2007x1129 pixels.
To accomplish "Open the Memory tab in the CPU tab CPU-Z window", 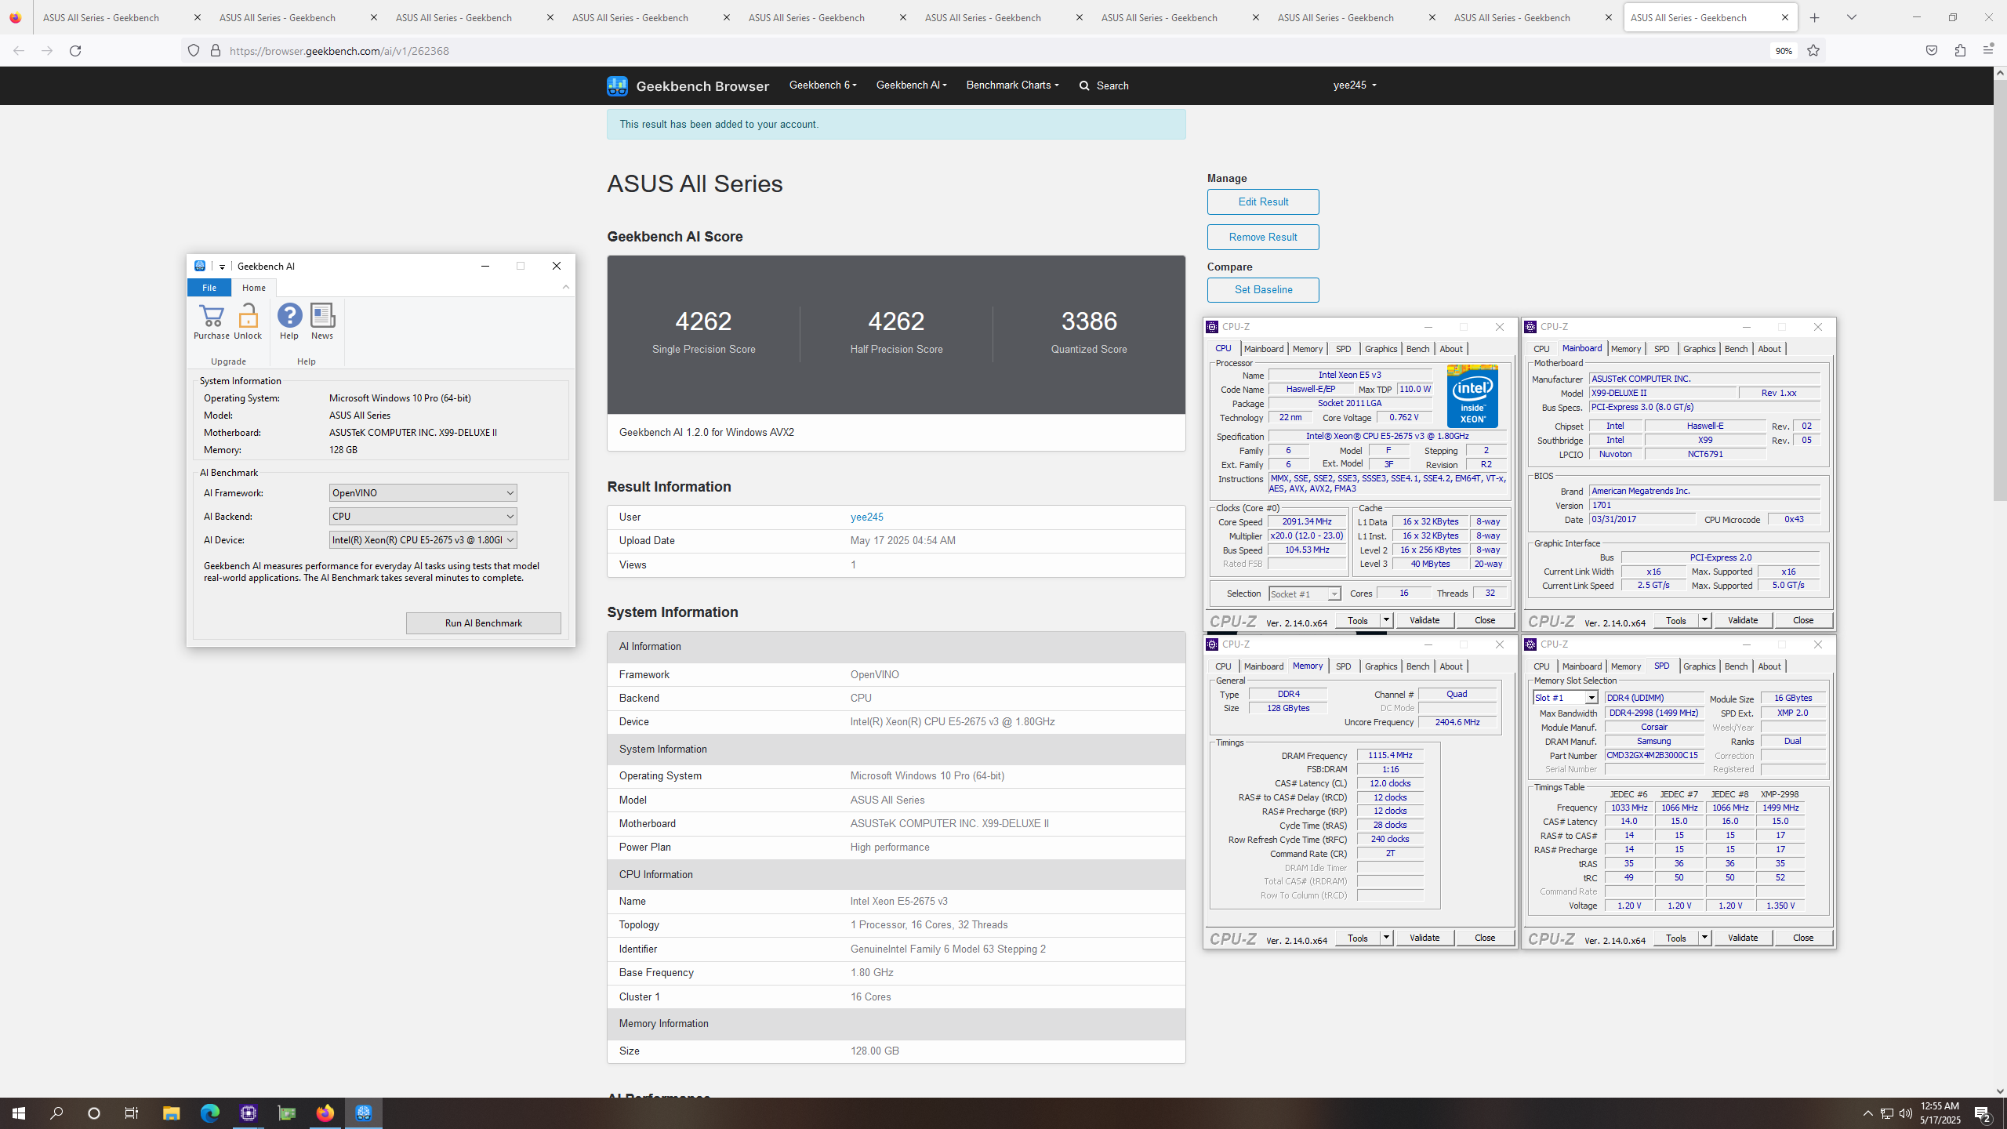I will 1307,349.
